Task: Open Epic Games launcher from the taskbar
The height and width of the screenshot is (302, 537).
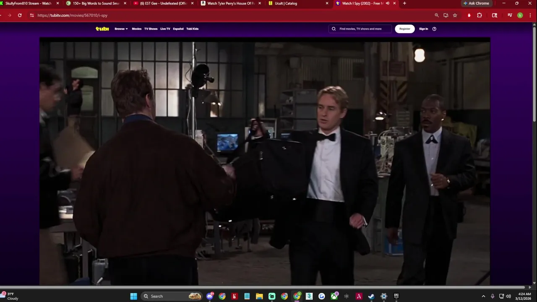Action: 396,296
